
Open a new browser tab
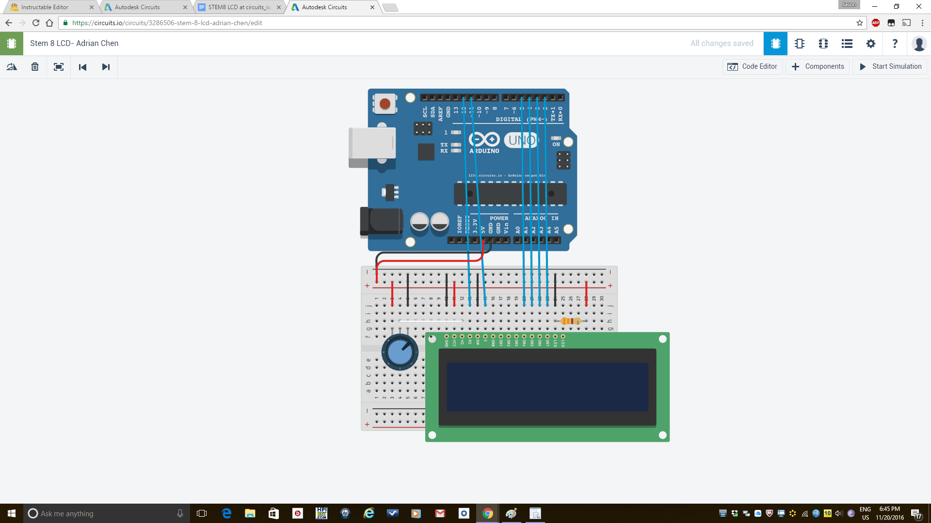point(390,7)
